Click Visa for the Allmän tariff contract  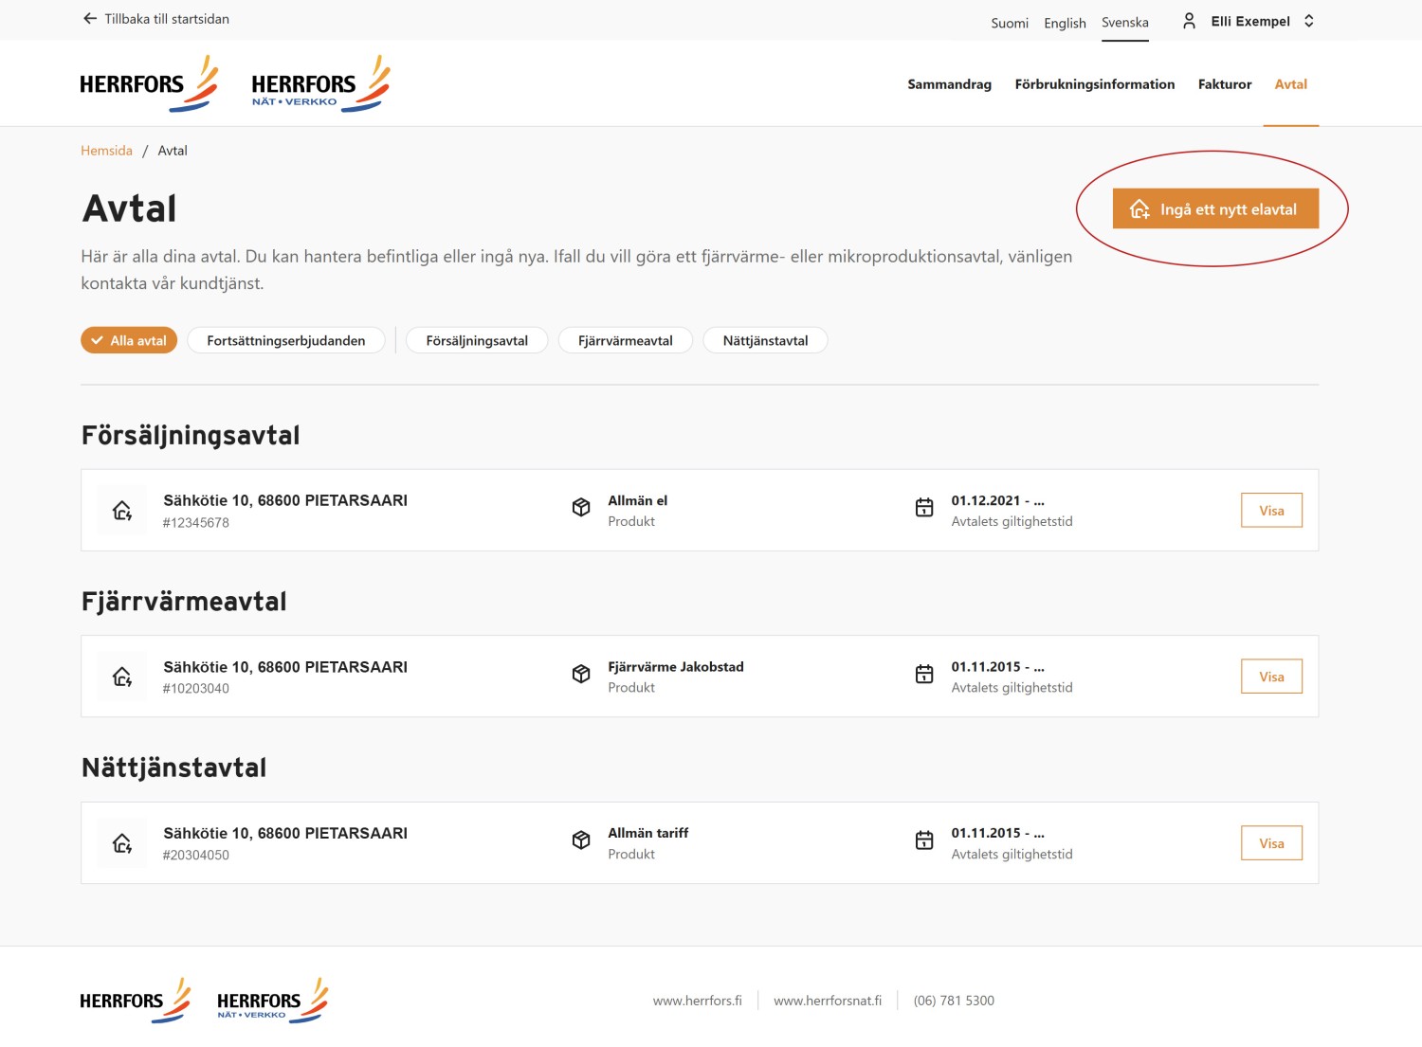click(1271, 843)
